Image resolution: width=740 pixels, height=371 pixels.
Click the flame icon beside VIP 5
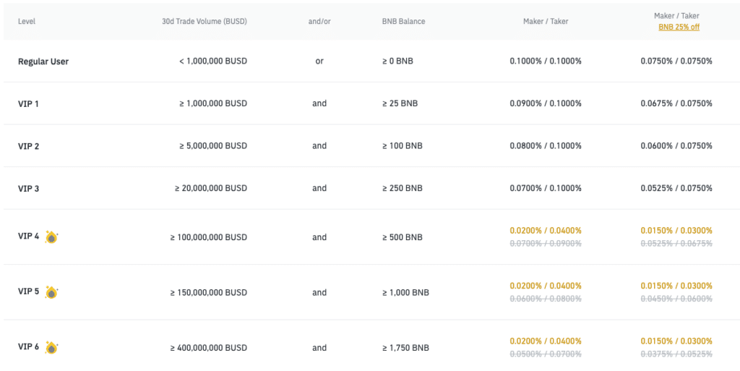[51, 293]
